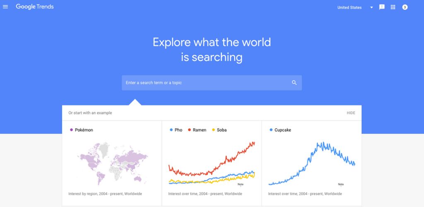The image size is (424, 207).
Task: Select the Soba legend label
Action: [222, 130]
